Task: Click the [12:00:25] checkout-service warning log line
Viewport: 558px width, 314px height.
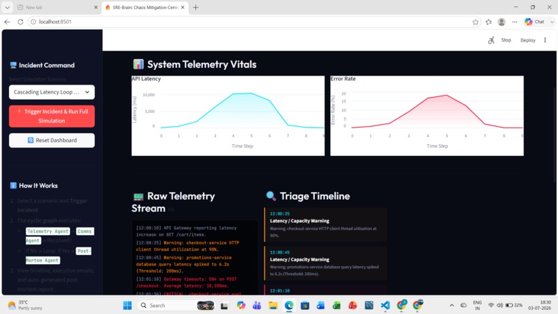Action: (188, 246)
